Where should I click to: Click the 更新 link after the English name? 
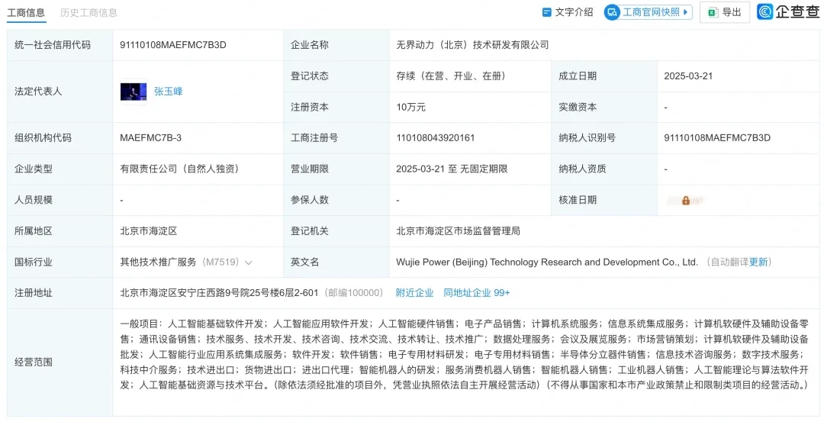click(758, 262)
